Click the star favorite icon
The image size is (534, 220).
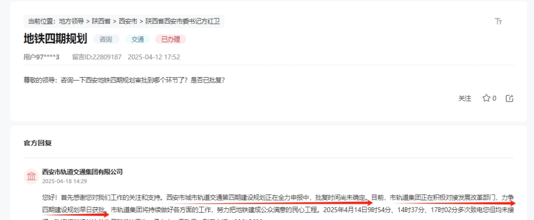(x=486, y=98)
